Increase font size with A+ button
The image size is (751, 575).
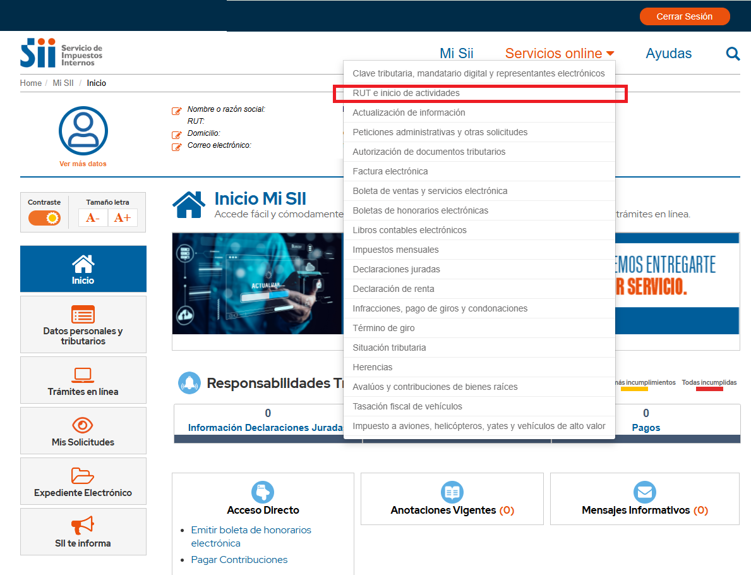(x=123, y=218)
